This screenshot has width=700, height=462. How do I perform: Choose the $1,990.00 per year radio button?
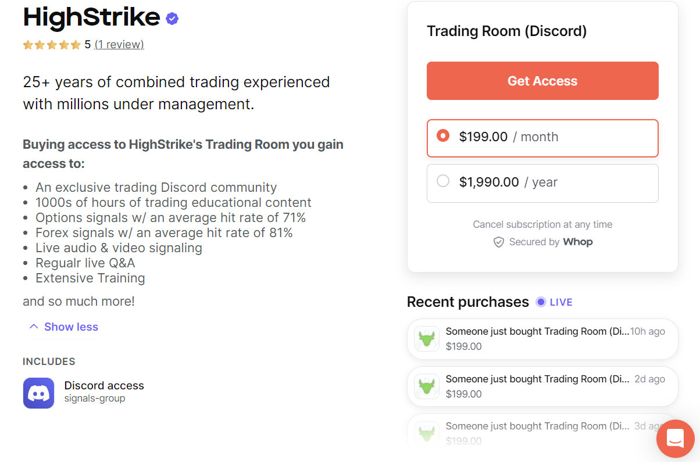click(442, 181)
